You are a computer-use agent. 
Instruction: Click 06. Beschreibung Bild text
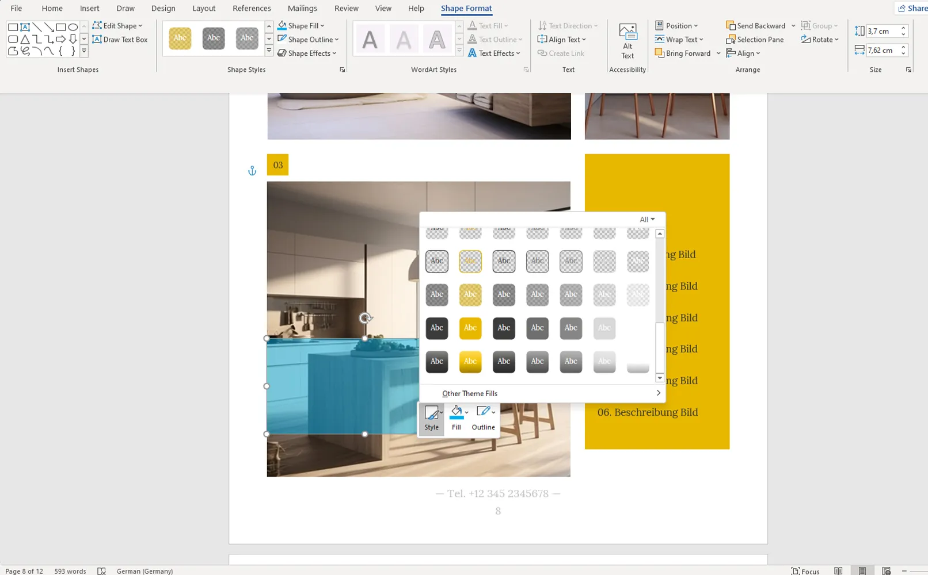pos(648,412)
